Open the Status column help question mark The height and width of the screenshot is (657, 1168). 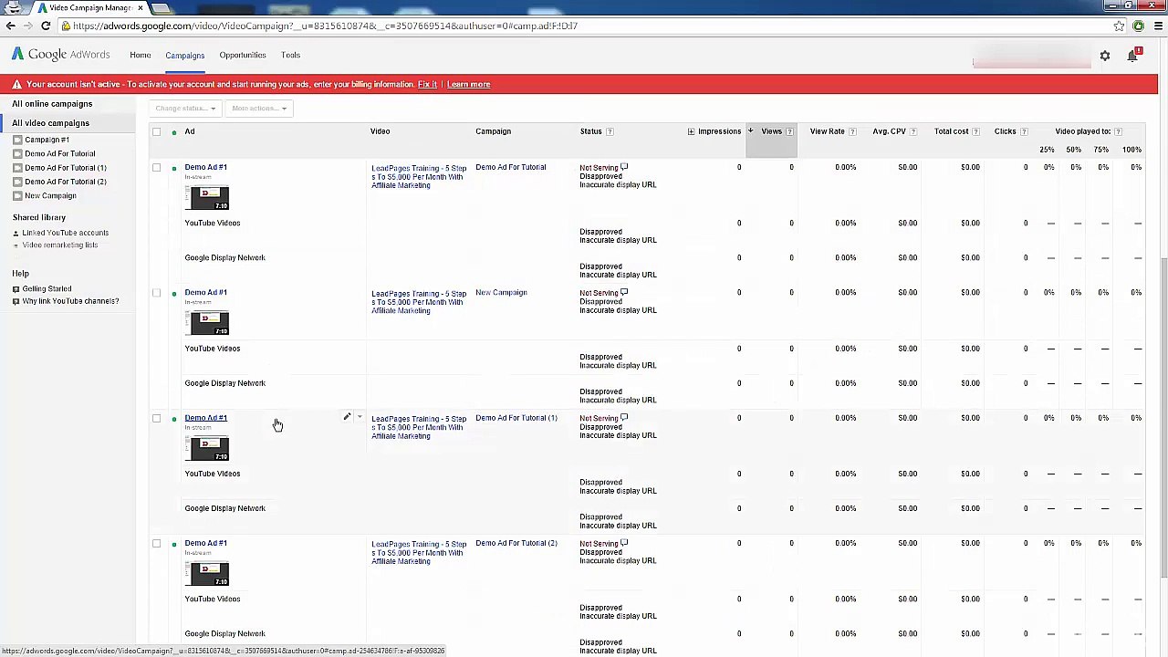click(x=610, y=131)
